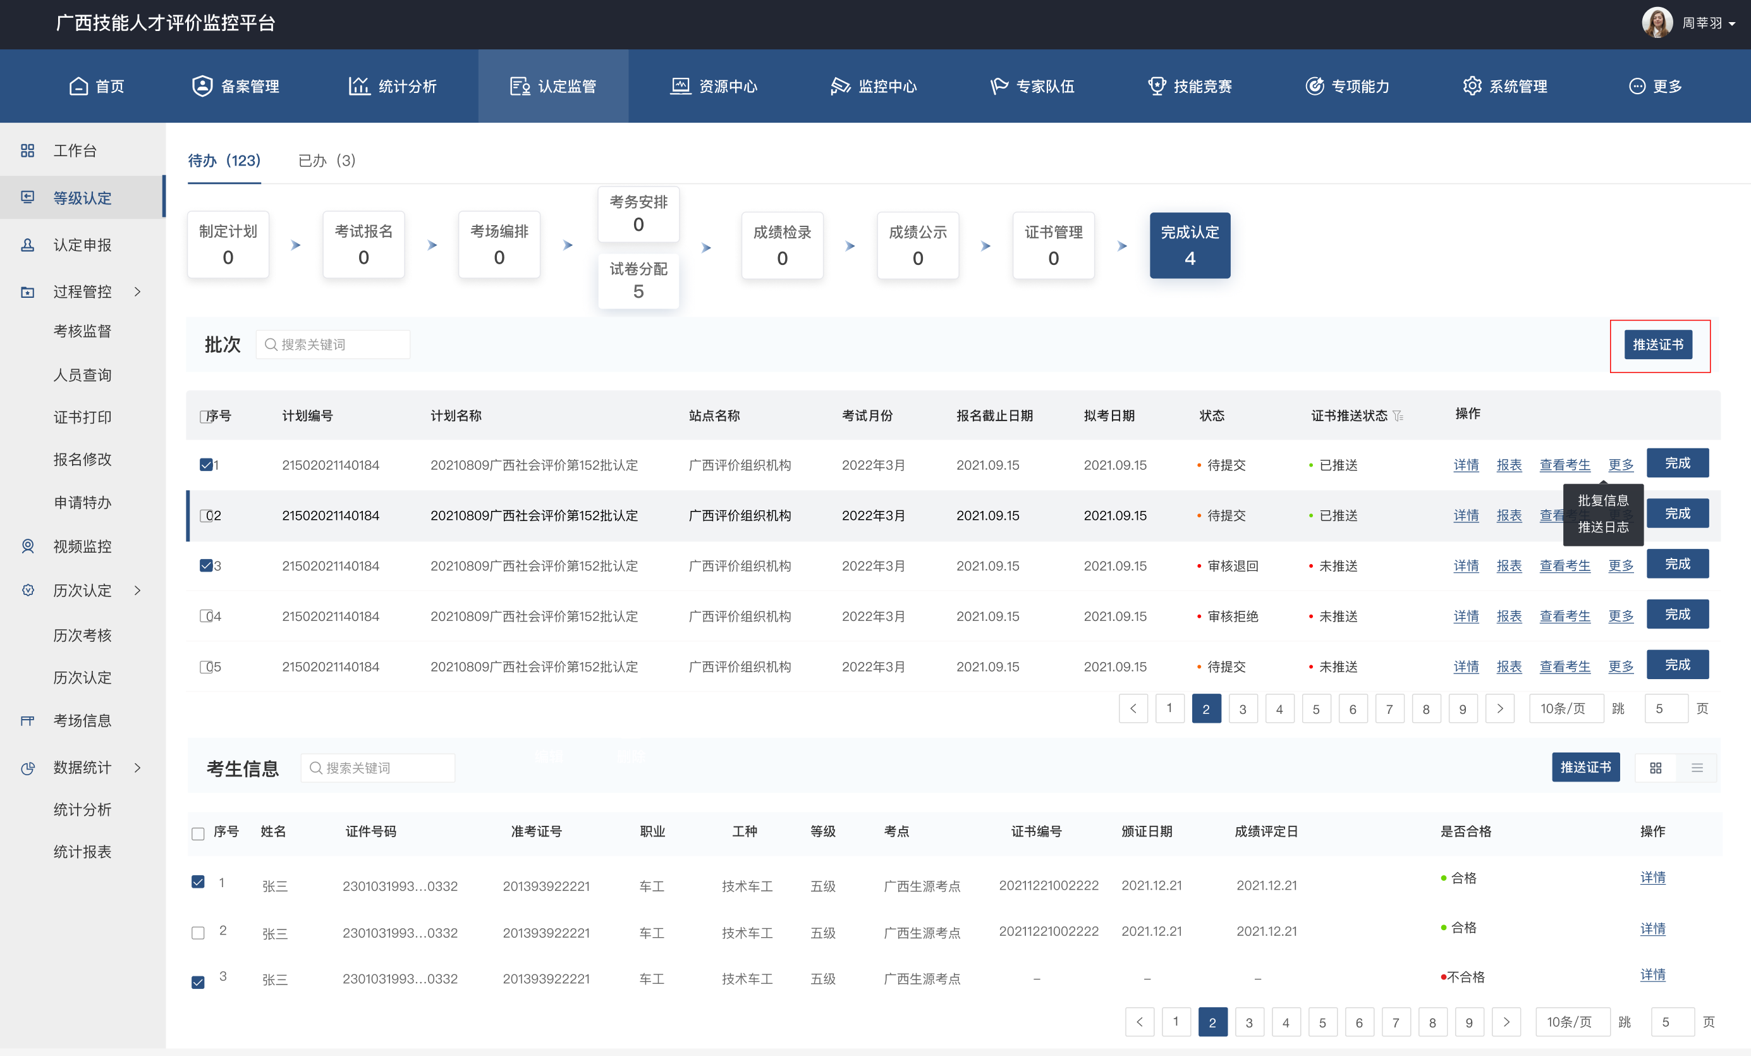Screen dimensions: 1751x1056
Task: Check batch row 02 checkbox
Action: point(205,515)
